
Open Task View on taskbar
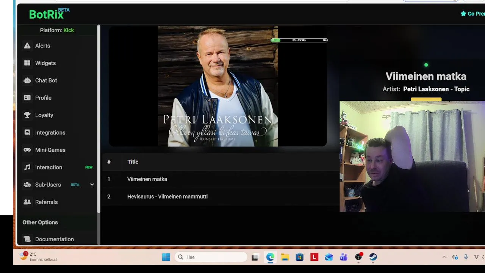[x=255, y=257]
